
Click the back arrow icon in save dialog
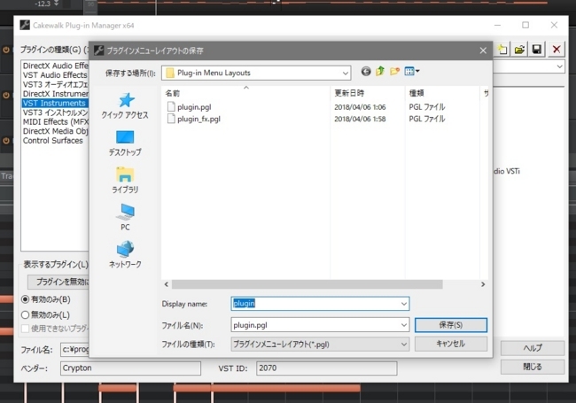(365, 71)
